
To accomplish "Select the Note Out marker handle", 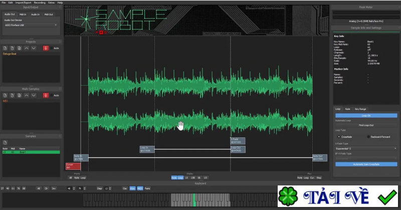I will 320,157.
